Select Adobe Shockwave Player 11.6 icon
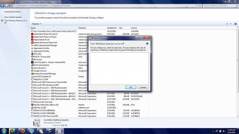The width and height of the screenshot is (239, 134). coord(32,43)
